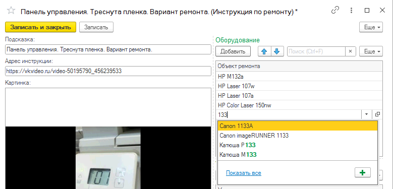
Task: Open the three-dot window menu
Action: 352,10
